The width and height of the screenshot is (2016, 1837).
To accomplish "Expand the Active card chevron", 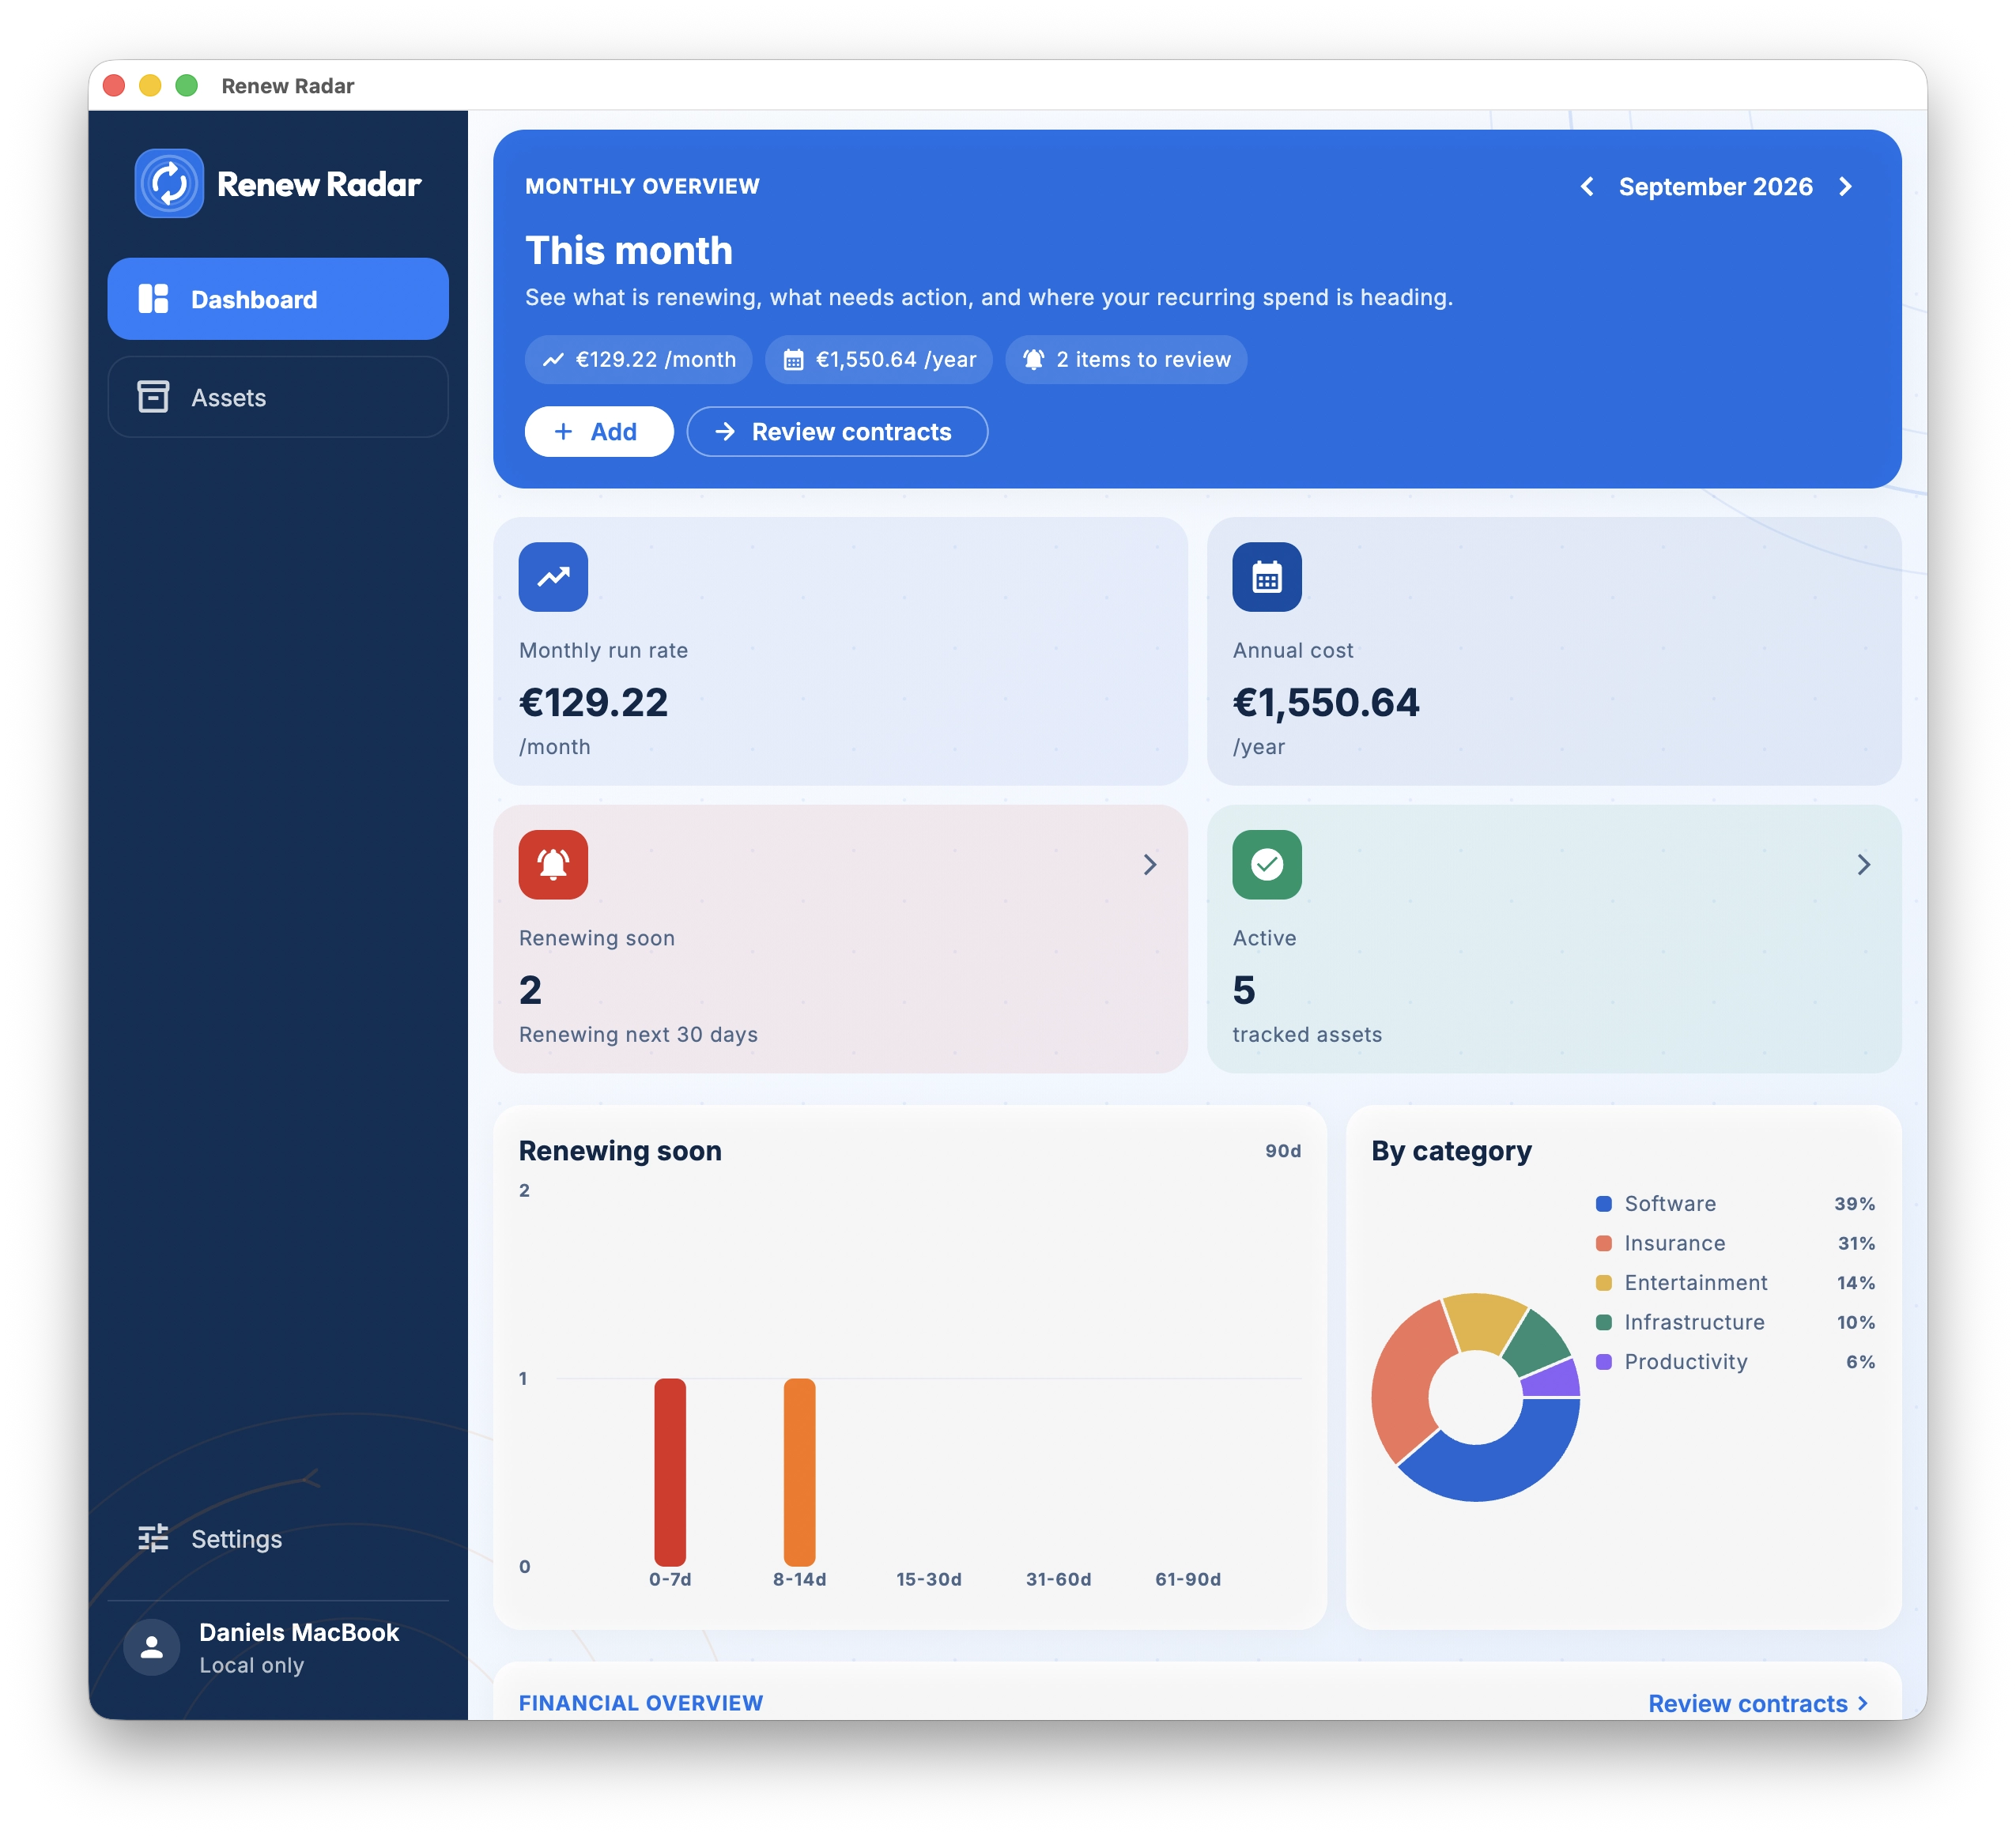I will 1864,865.
